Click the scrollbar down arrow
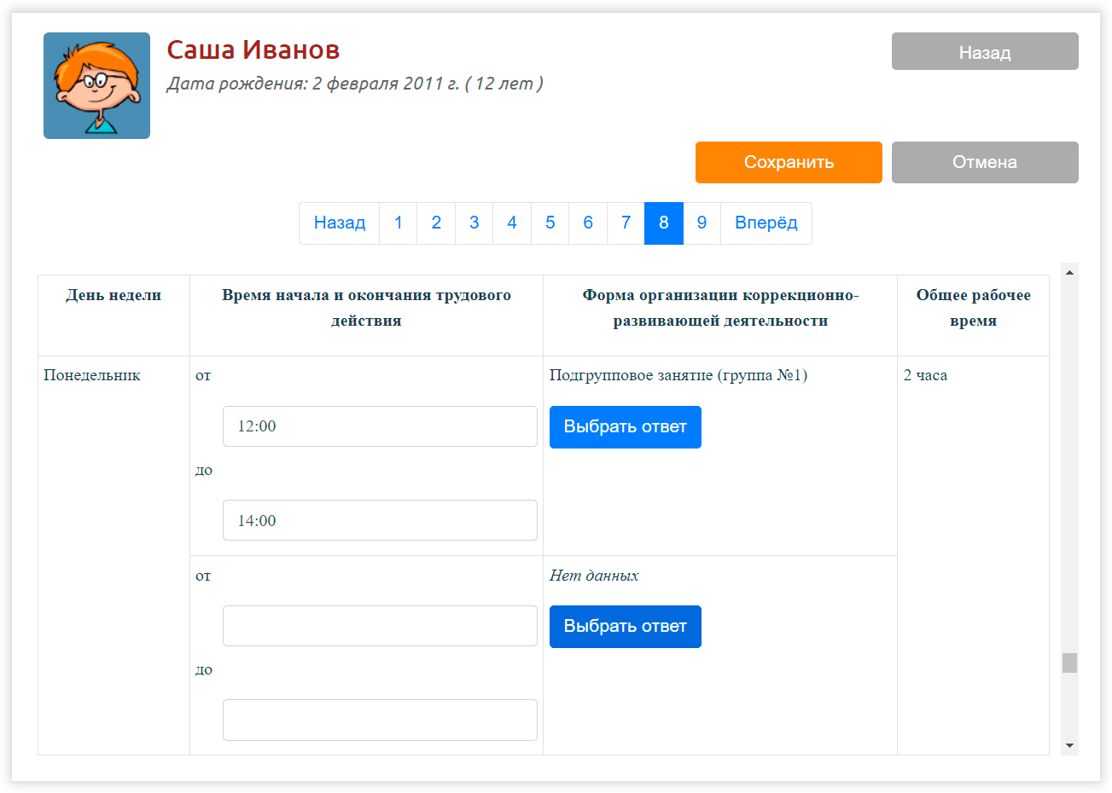Image resolution: width=1112 pixels, height=793 pixels. [1069, 746]
